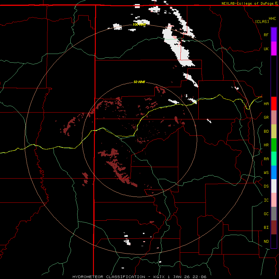Click the RA legend label
This screenshot has height=279, width=279.
coord(266,159)
